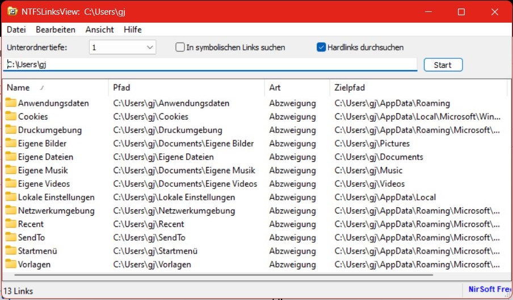The height and width of the screenshot is (300, 513).
Task: Select the Druckumgebung name entry
Action: [50, 130]
